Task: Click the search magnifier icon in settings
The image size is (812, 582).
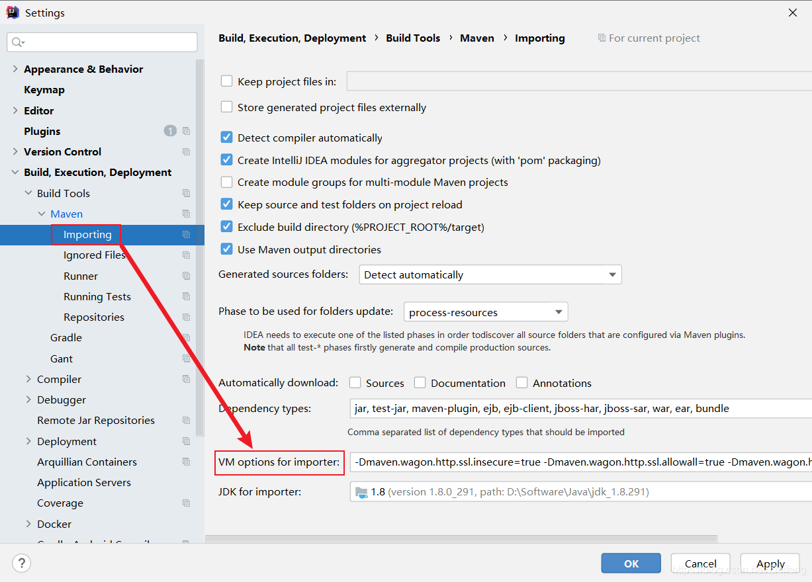Action: click(x=17, y=42)
